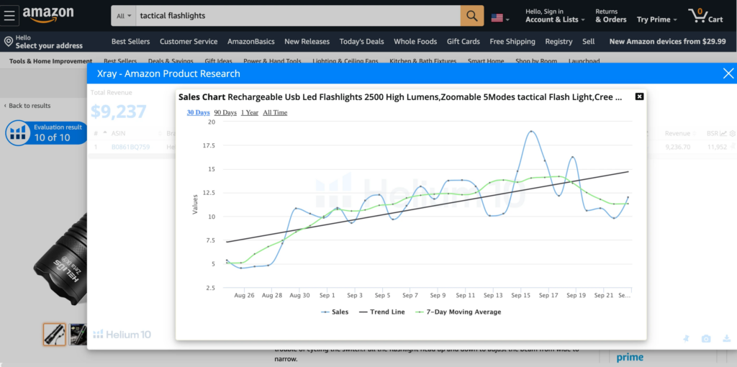This screenshot has width=737, height=367.
Task: Click the evaluation result chart icon
Action: (18, 133)
